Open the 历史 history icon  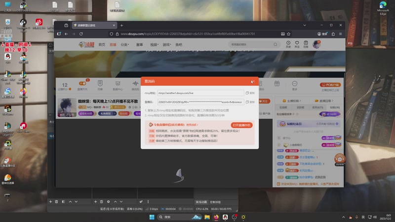(288, 44)
